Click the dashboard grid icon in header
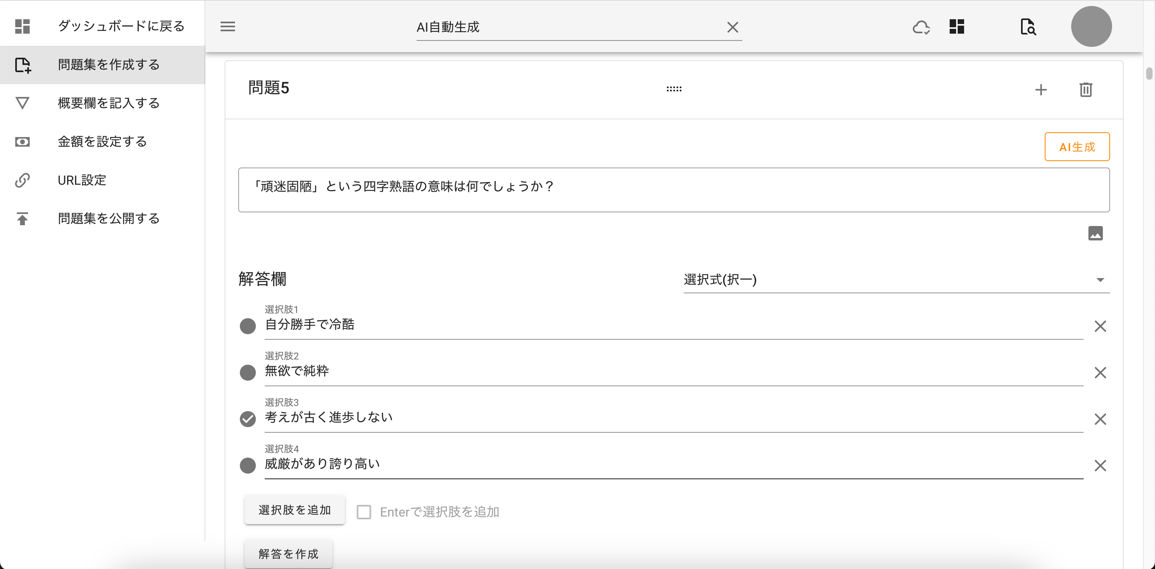Screen dimensions: 1155x569 956,27
